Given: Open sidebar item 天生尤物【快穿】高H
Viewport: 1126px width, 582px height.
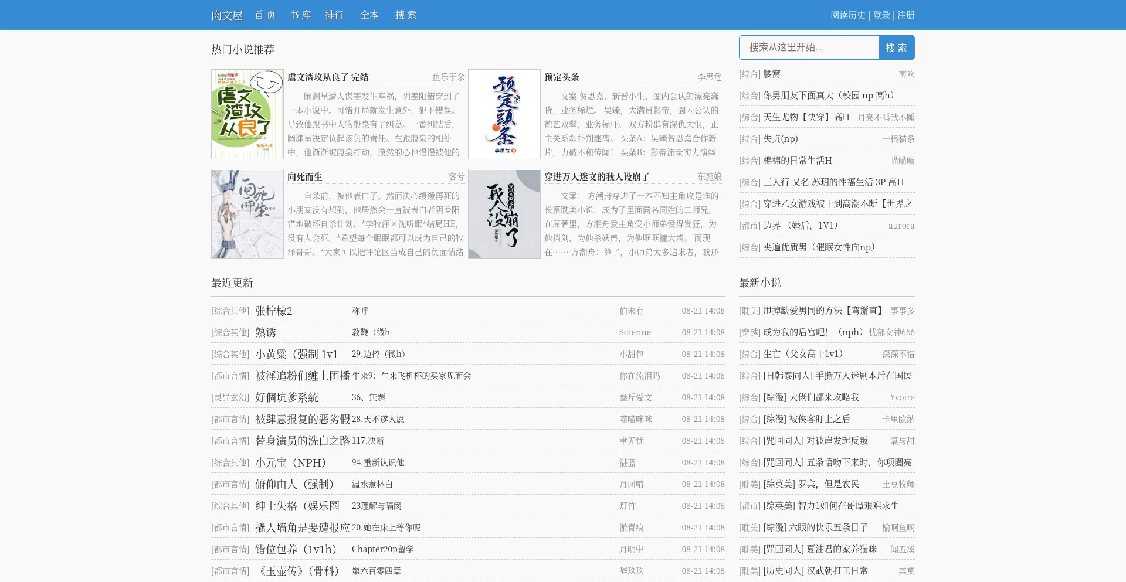Looking at the screenshot, I should coord(806,117).
